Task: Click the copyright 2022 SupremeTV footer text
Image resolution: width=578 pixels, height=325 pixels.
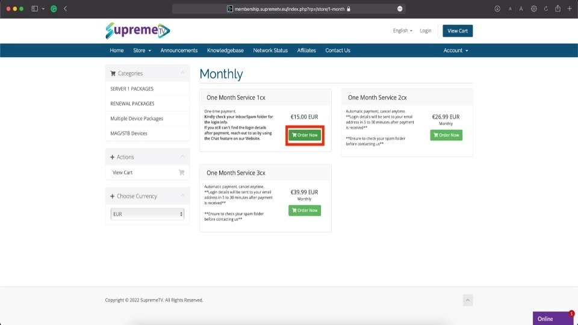Action: [x=154, y=300]
